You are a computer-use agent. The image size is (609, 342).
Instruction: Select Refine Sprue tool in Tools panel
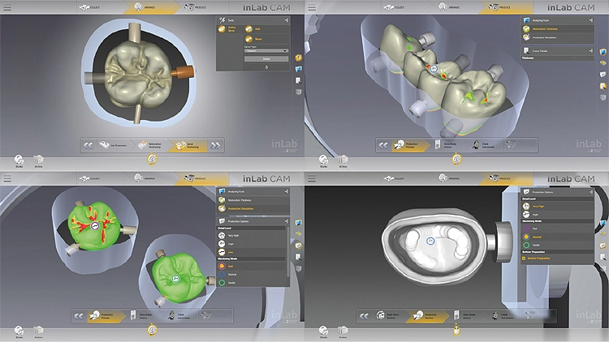click(x=227, y=29)
